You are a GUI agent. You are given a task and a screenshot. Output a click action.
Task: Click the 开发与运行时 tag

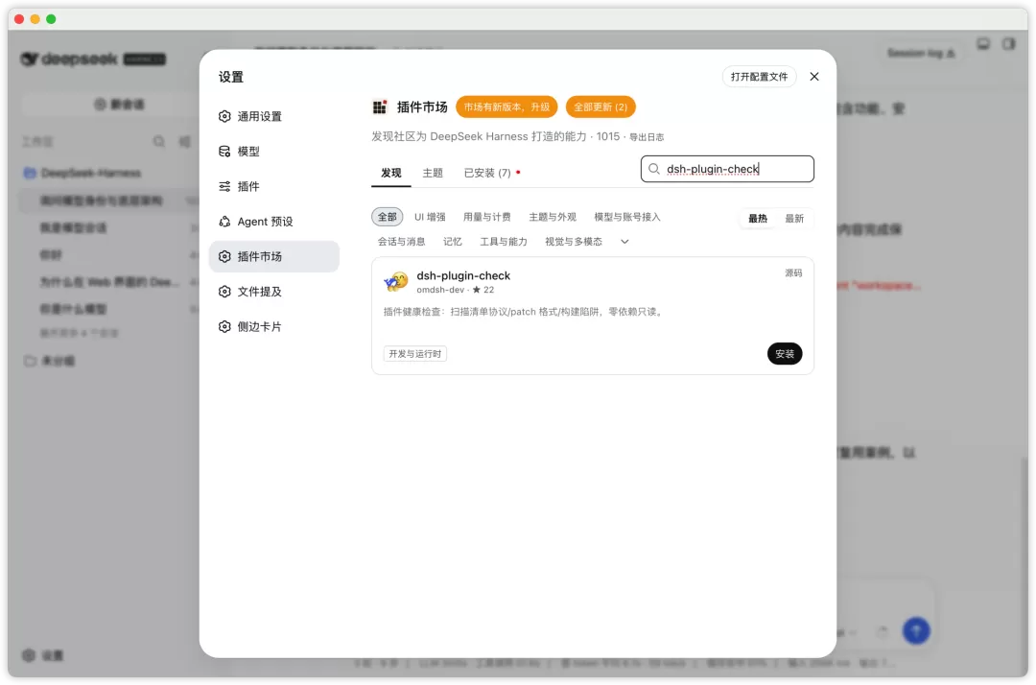415,354
